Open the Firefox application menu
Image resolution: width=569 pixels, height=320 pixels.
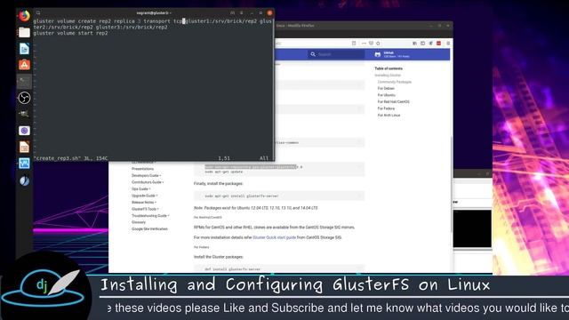point(448,44)
